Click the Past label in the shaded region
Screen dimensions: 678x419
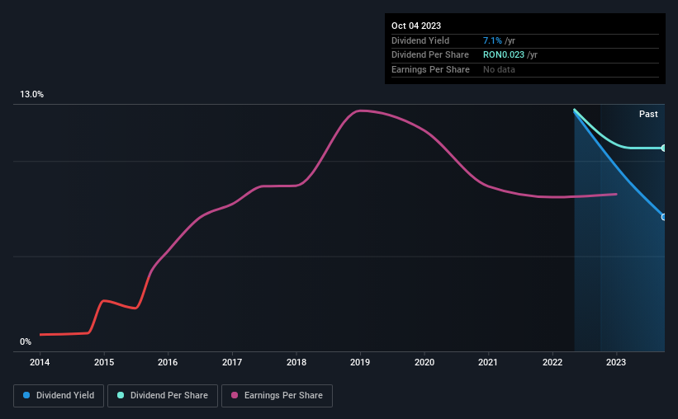click(648, 114)
